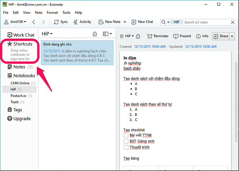Viewport: 239px width, 171px height.
Task: Select Notebooks in the sidebar
Action: (x=22, y=75)
